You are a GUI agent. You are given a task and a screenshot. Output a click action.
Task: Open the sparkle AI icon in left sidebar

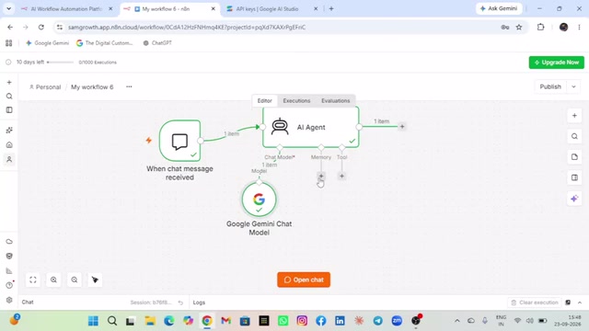[x=9, y=131]
